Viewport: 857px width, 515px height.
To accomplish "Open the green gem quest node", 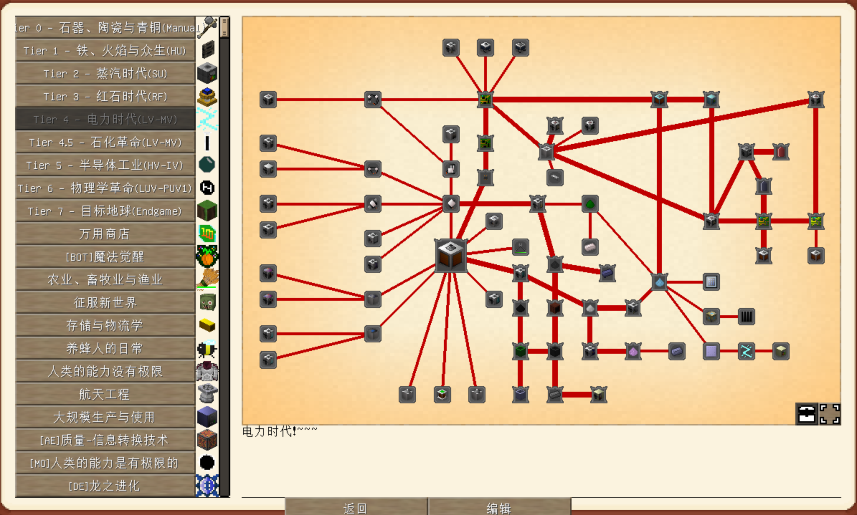I will tap(590, 204).
